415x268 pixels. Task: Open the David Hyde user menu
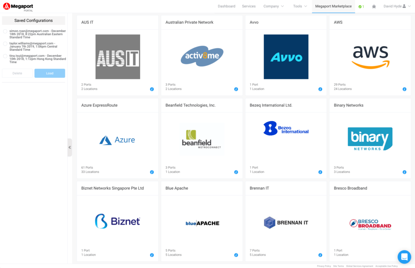pyautogui.click(x=397, y=6)
